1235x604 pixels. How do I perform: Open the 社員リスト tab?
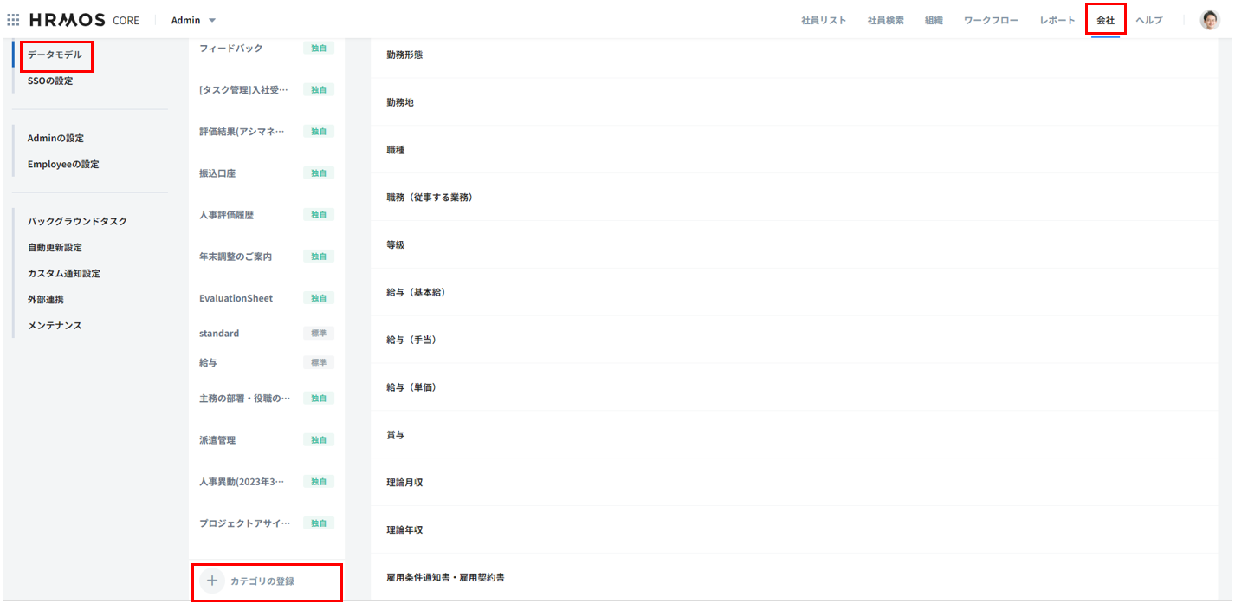point(824,20)
